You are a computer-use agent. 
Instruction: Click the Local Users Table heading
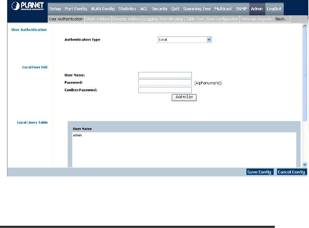click(32, 123)
